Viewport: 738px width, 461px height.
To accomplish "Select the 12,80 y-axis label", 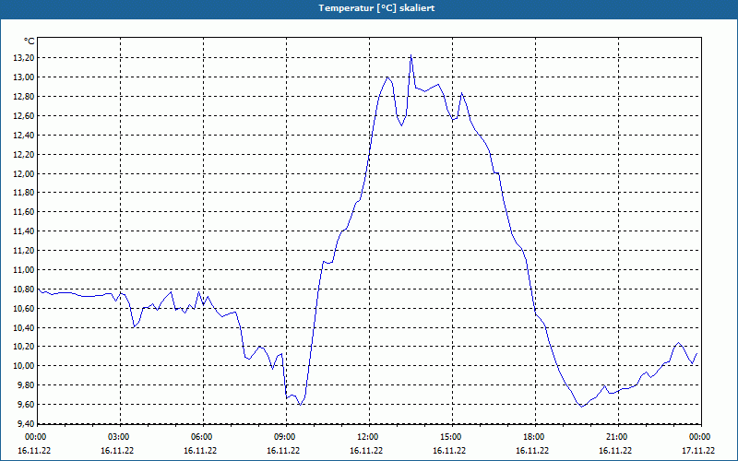I will [25, 97].
